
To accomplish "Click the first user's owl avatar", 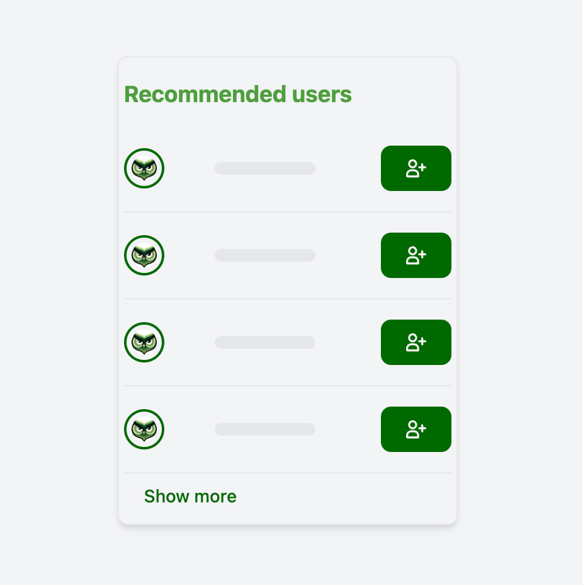I will [x=144, y=168].
